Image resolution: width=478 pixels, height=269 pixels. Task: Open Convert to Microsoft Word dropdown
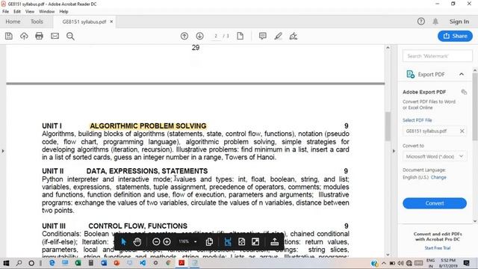coord(435,156)
